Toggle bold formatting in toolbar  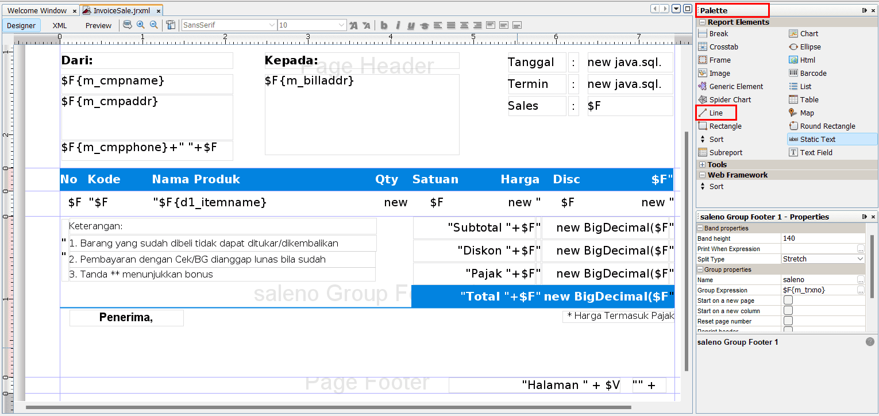tap(384, 25)
